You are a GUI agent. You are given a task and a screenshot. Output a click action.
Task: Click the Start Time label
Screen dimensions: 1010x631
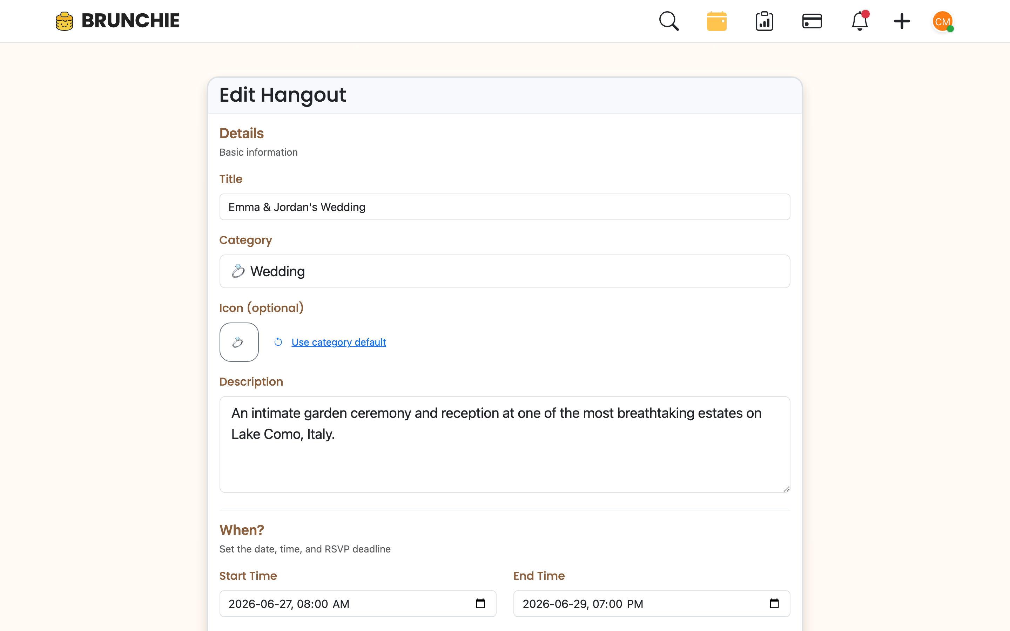248,576
